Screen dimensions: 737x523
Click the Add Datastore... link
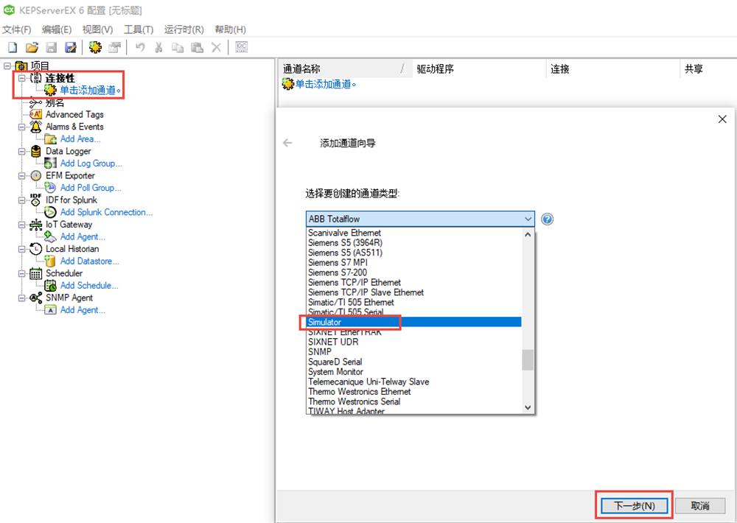pos(90,261)
